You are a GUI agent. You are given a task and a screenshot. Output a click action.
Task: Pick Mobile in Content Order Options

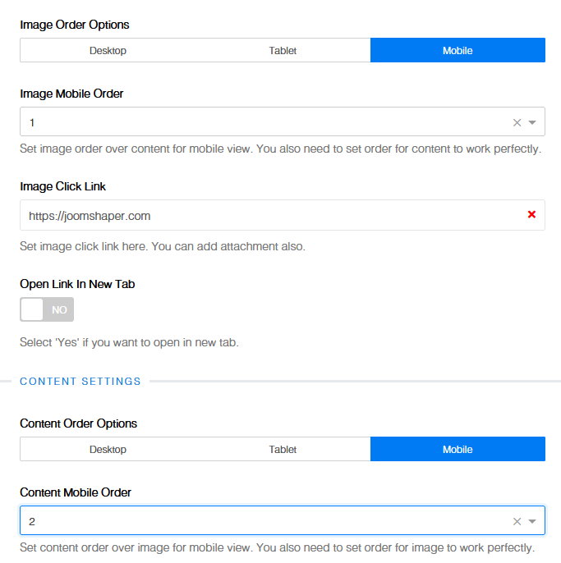tap(458, 449)
